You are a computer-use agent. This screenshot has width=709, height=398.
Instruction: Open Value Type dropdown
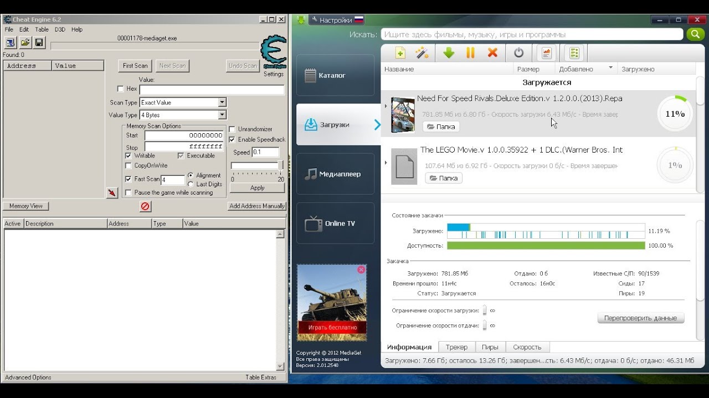click(x=222, y=115)
